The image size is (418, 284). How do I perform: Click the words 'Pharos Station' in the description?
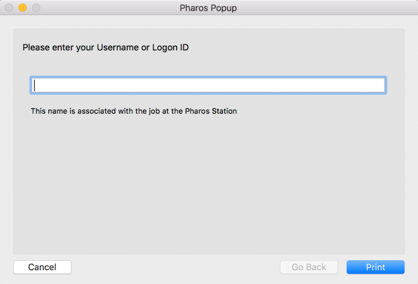[211, 111]
